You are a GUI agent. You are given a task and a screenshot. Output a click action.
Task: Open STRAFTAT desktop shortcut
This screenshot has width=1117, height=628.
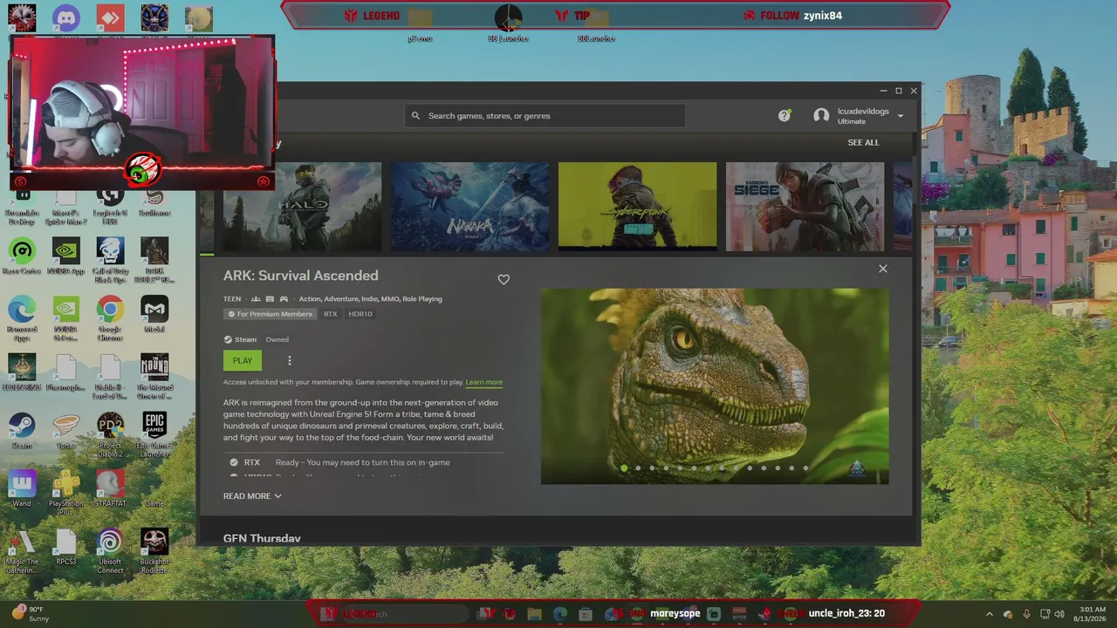tap(110, 489)
